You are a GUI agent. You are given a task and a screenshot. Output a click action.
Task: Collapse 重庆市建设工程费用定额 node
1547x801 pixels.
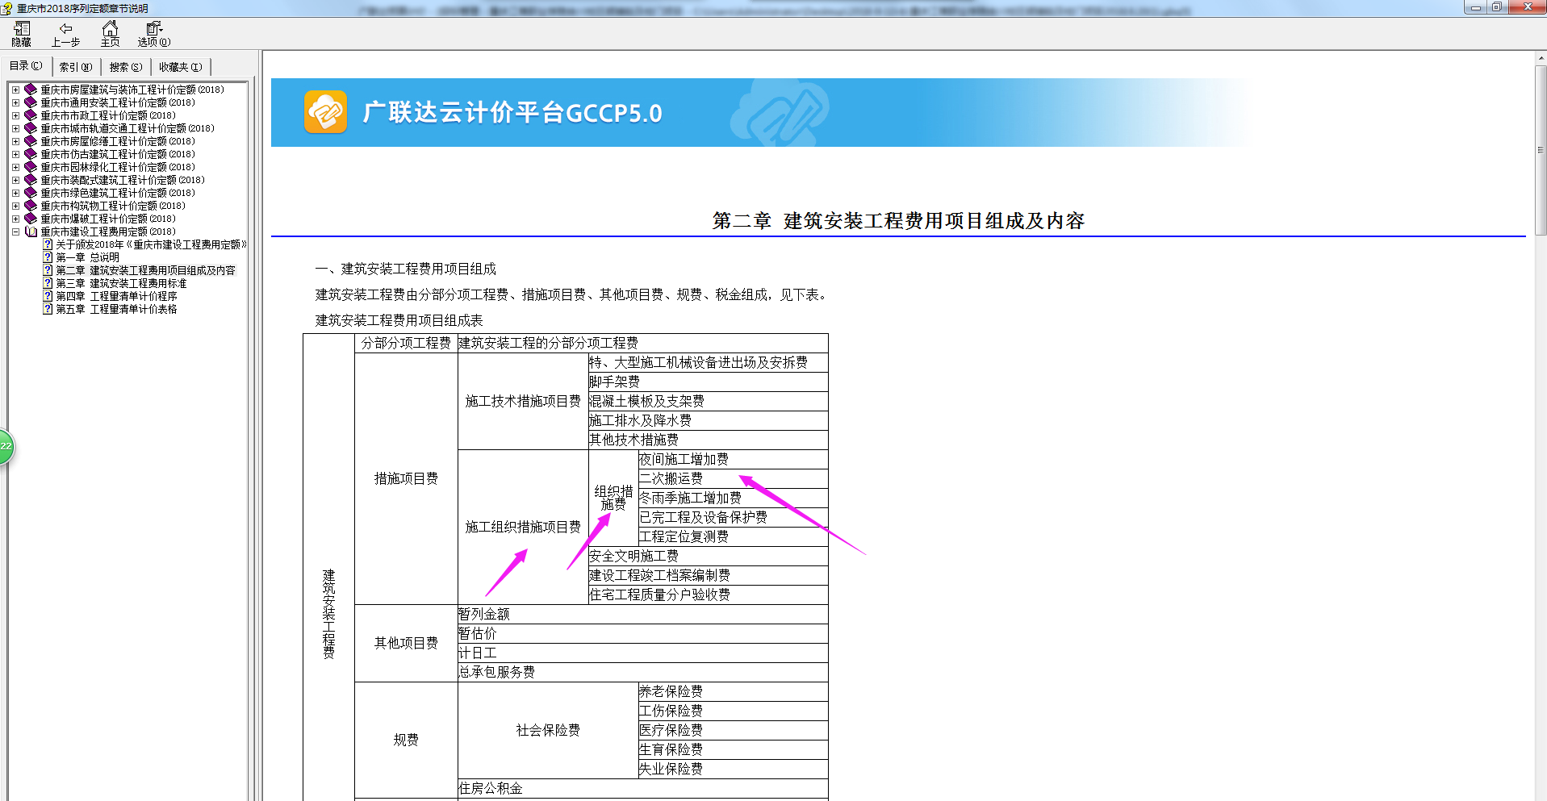click(x=15, y=232)
